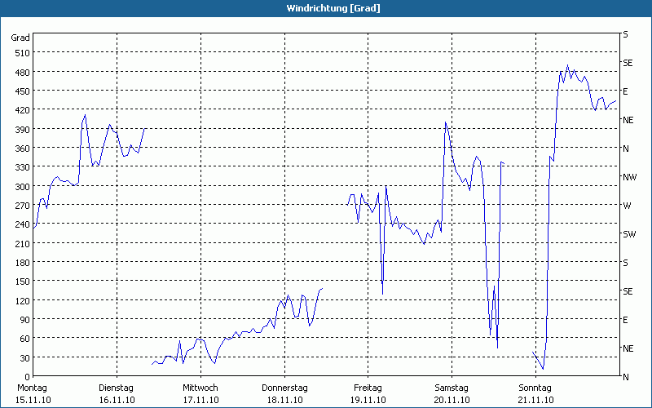
Task: Select the date 16.11.10
Action: 117,401
